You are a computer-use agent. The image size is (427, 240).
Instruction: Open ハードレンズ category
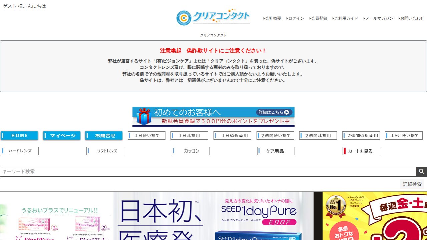point(20,151)
